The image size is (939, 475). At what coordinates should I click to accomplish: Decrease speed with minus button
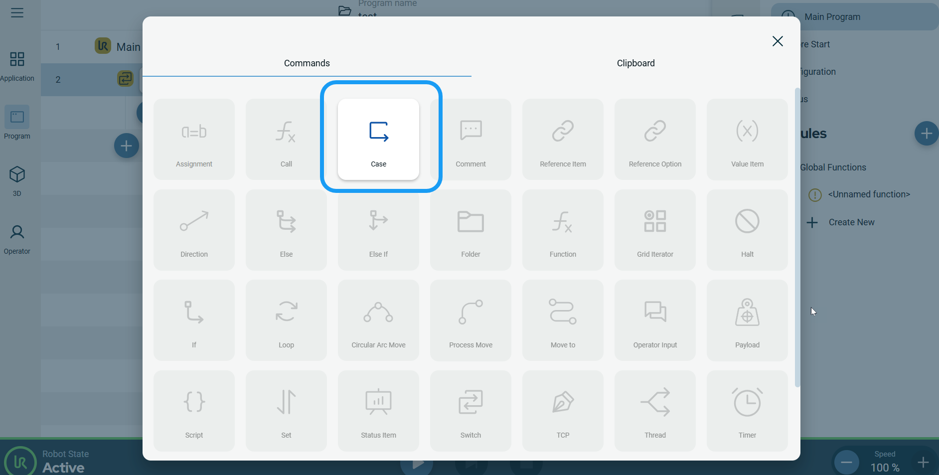point(846,463)
